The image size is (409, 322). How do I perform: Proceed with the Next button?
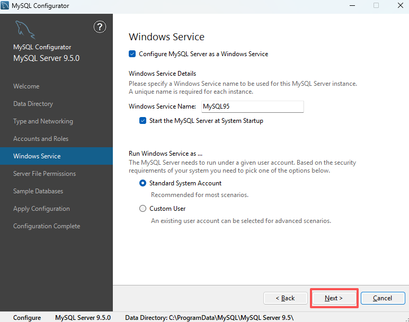(334, 298)
